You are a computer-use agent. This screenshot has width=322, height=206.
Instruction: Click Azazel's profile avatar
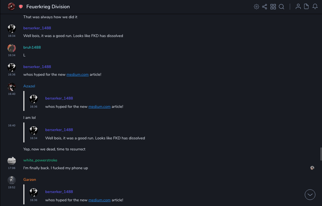(x=12, y=87)
